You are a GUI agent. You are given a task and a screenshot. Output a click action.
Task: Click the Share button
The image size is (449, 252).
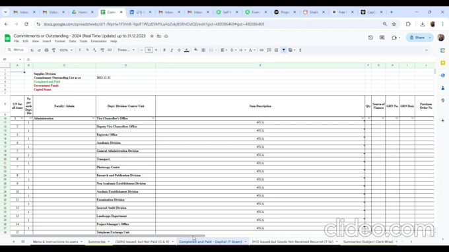pyautogui.click(x=417, y=38)
